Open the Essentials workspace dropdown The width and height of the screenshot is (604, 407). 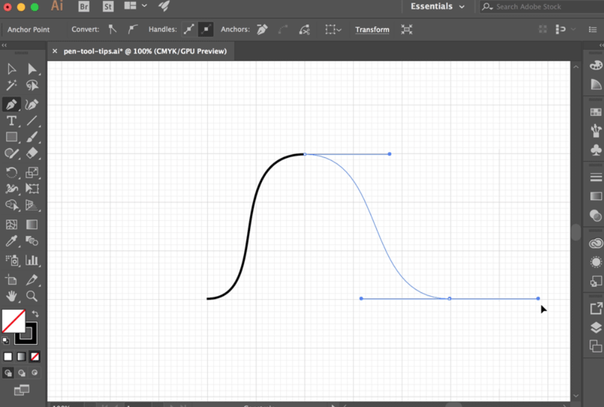[x=438, y=7]
